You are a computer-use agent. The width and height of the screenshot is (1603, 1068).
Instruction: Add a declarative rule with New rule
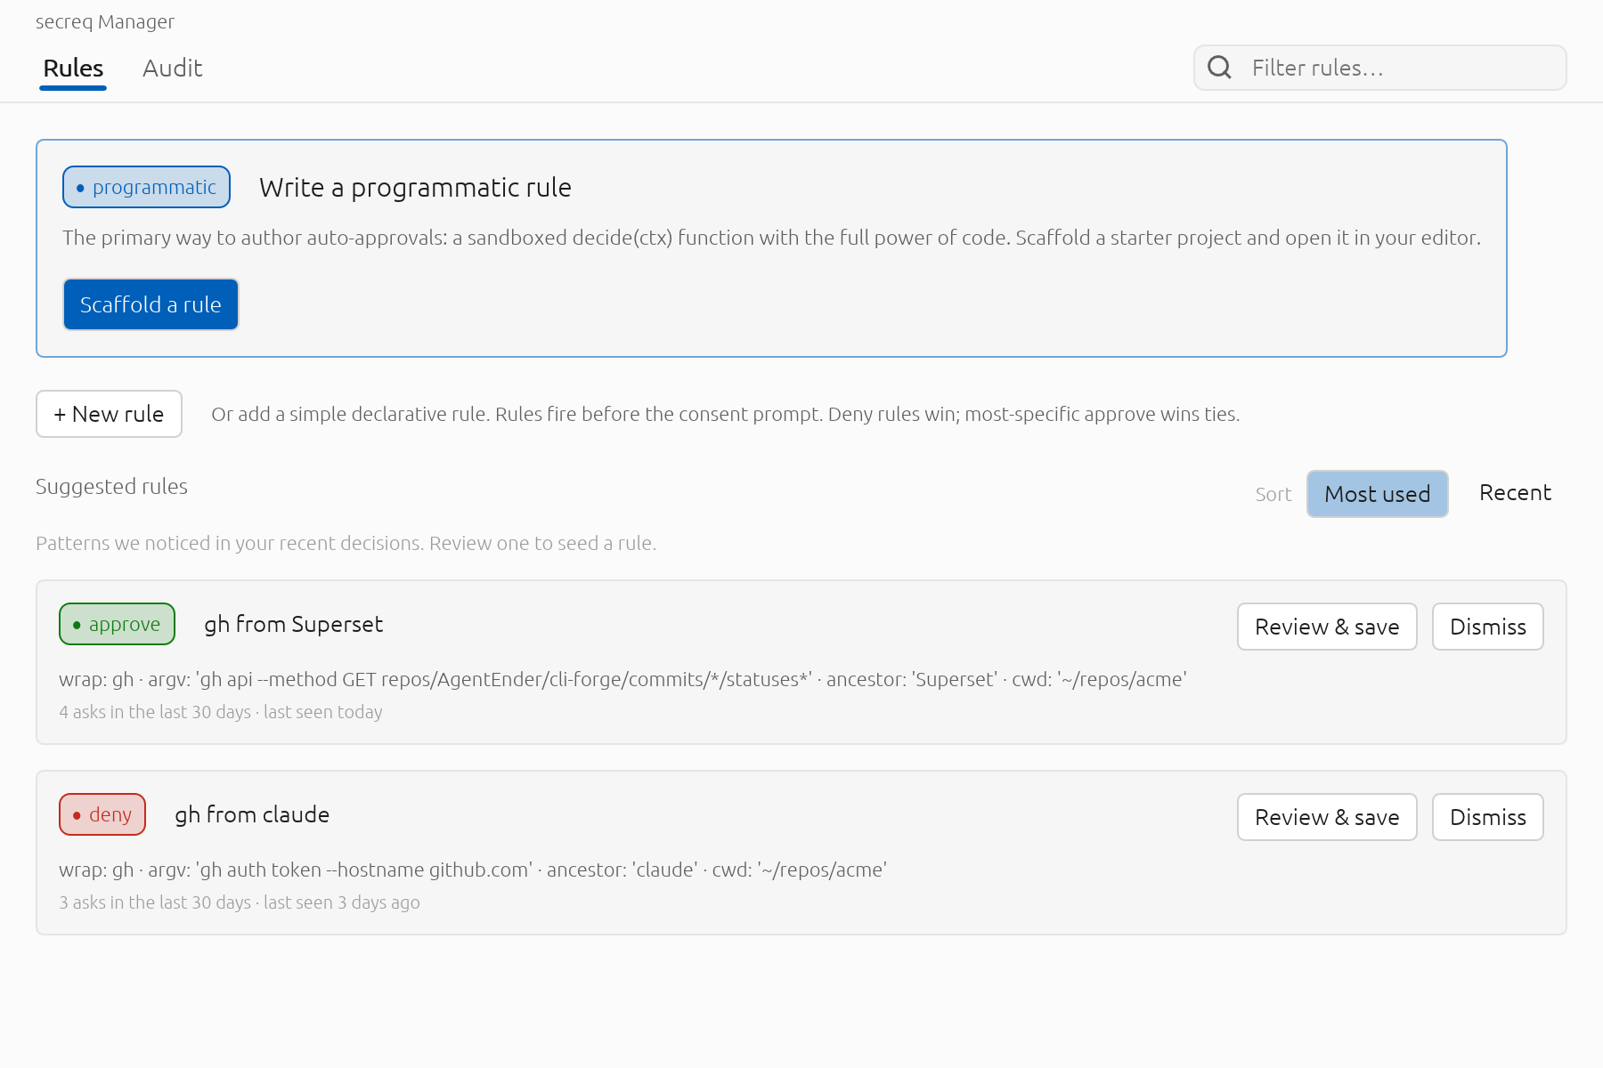tap(109, 414)
